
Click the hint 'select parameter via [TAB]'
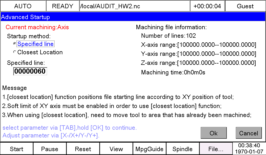pos(70,128)
